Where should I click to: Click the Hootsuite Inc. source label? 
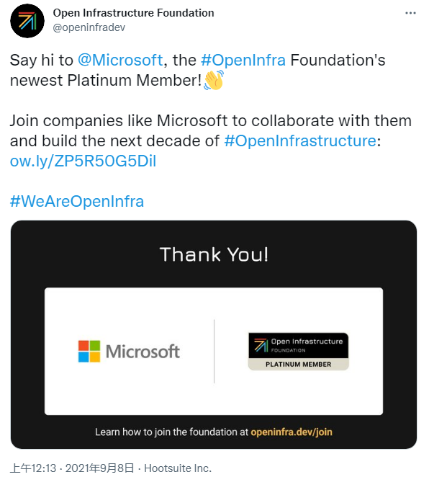click(x=178, y=468)
